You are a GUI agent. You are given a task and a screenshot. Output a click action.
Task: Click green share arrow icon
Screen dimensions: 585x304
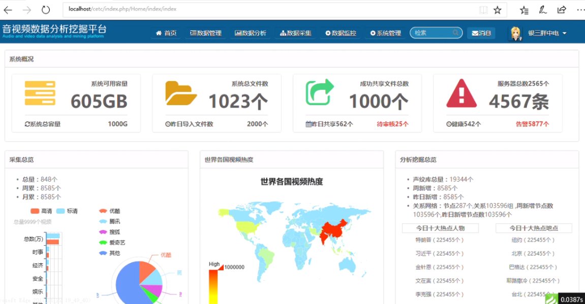pos(320,92)
